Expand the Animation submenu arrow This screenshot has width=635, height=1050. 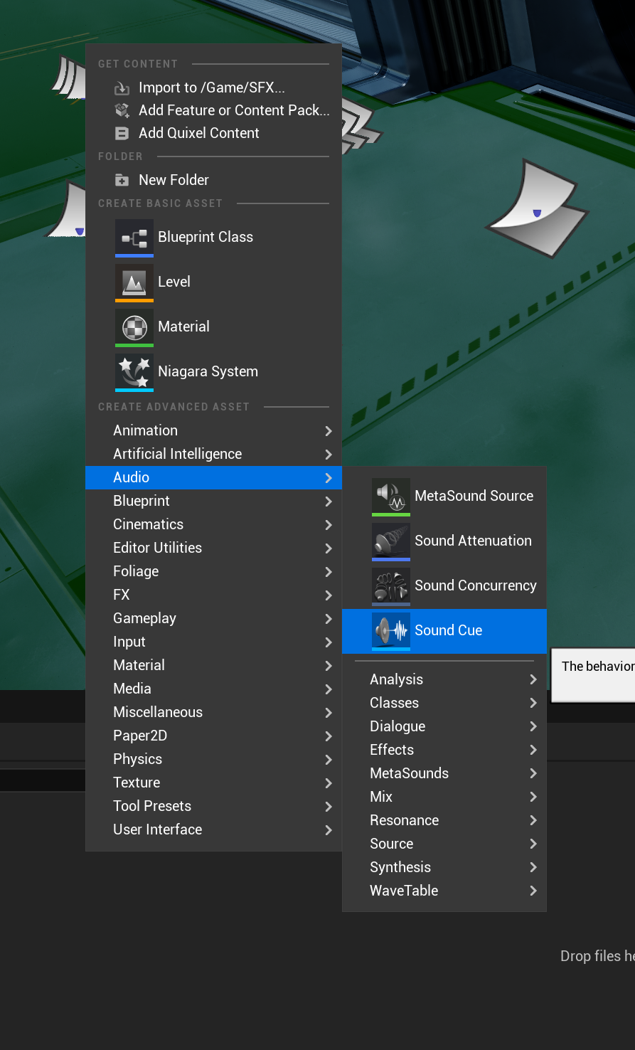click(x=329, y=431)
